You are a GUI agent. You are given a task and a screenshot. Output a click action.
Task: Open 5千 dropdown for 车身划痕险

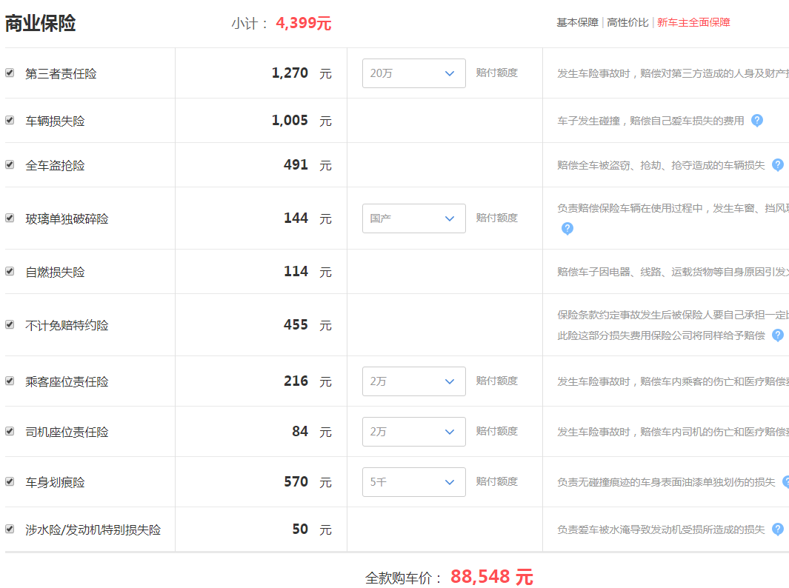(x=413, y=482)
